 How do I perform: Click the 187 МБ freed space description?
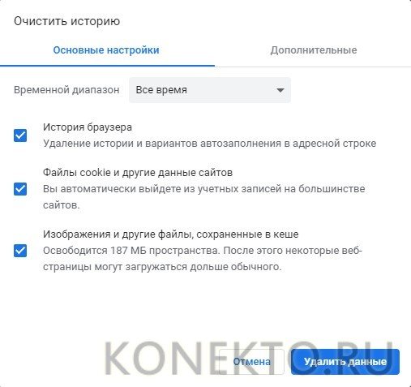[203, 259]
